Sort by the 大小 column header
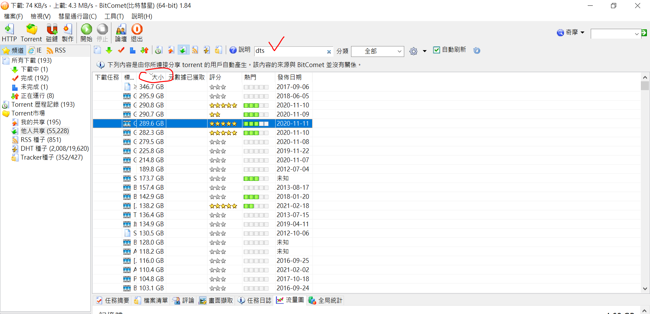 (157, 77)
